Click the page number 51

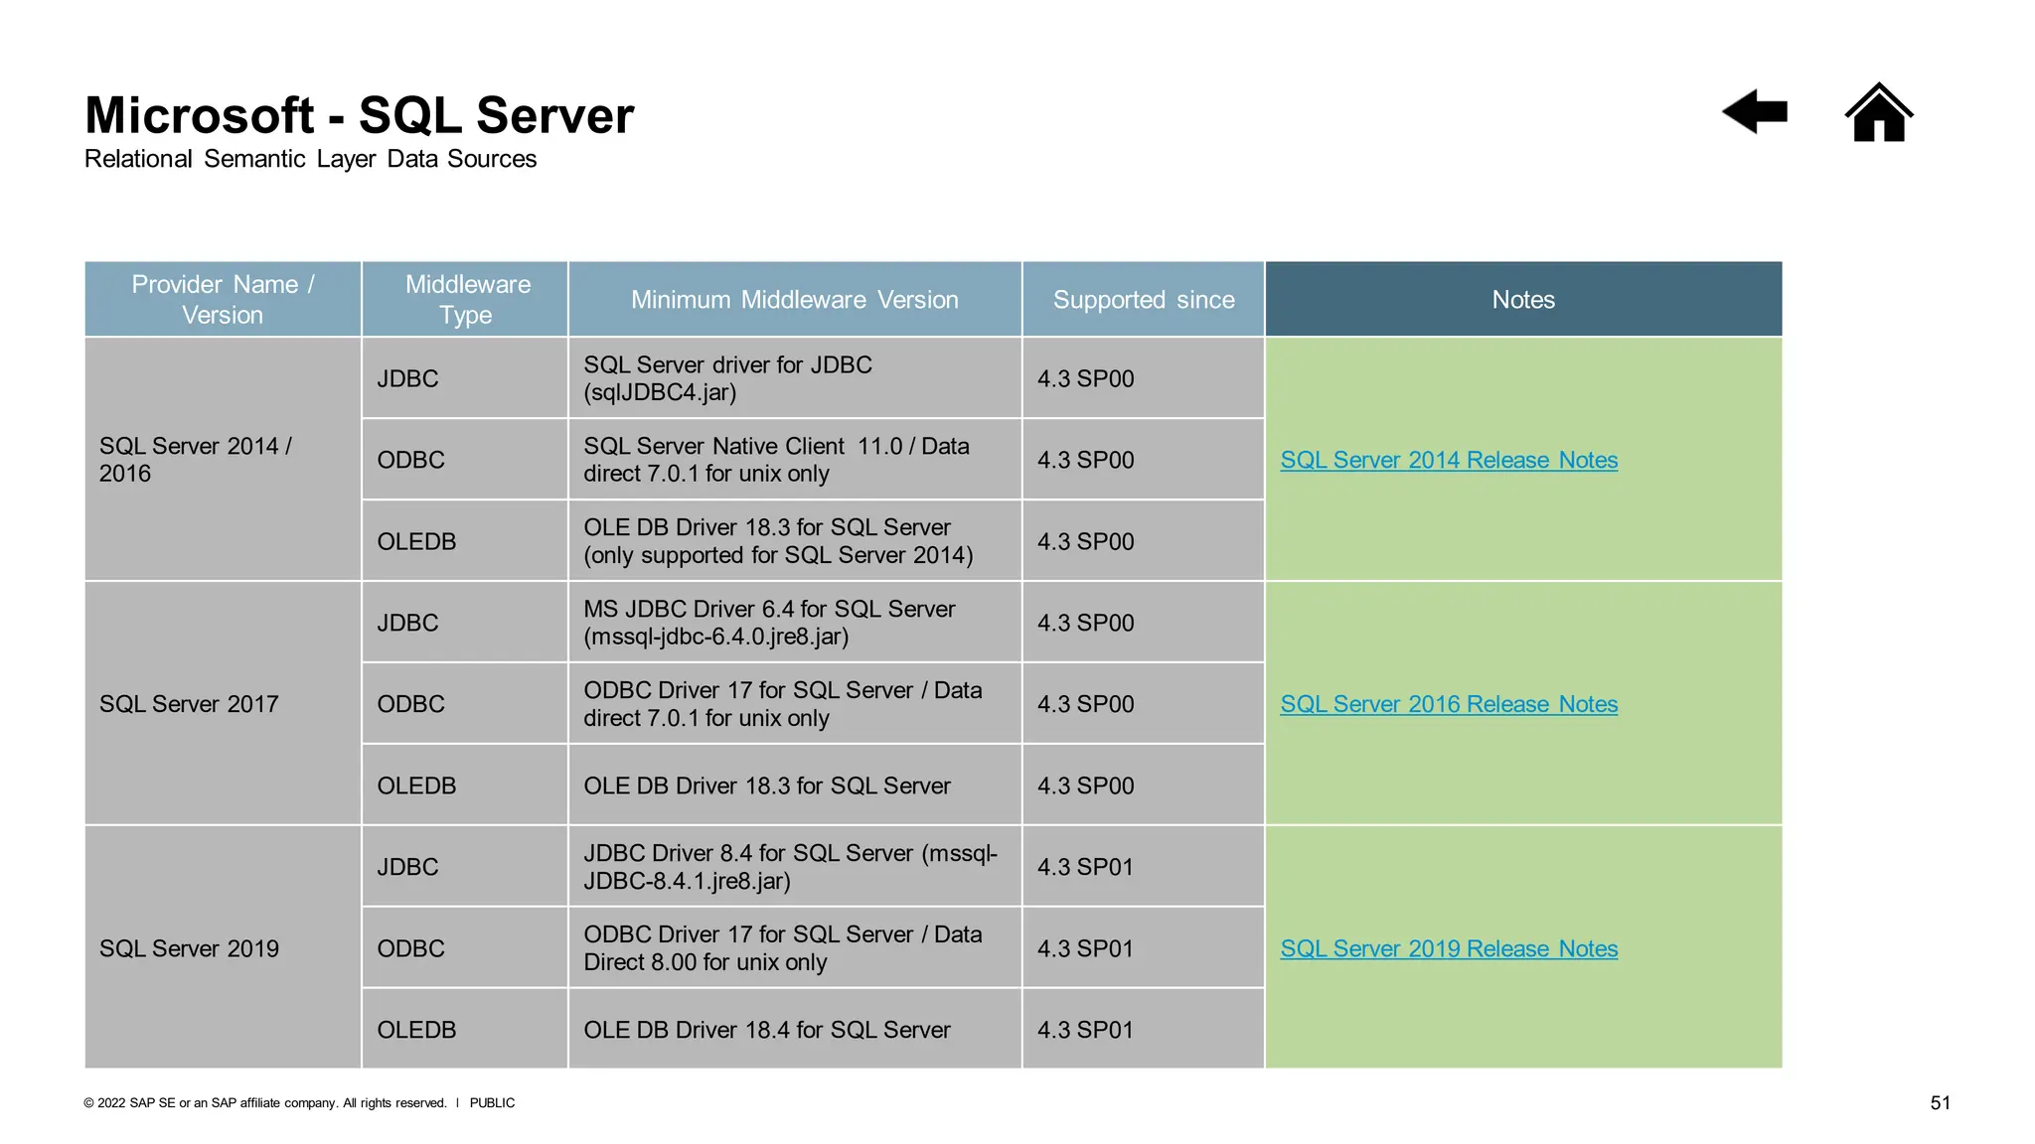point(1940,1102)
